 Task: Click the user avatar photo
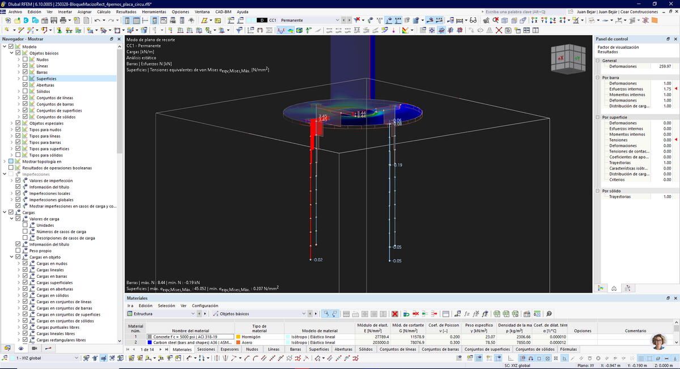click(660, 341)
